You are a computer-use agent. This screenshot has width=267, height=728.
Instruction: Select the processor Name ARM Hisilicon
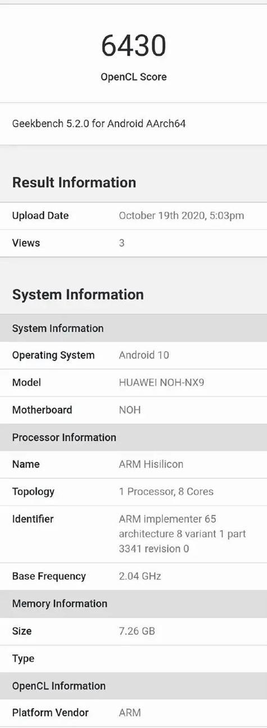tap(151, 464)
